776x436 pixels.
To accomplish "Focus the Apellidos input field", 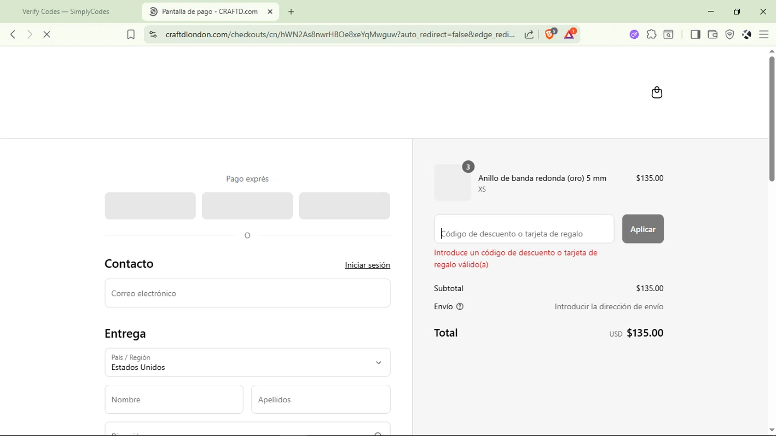I will click(x=321, y=399).
